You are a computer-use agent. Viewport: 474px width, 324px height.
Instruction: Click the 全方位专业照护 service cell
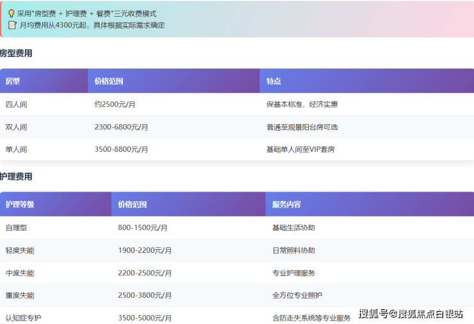pyautogui.click(x=297, y=295)
